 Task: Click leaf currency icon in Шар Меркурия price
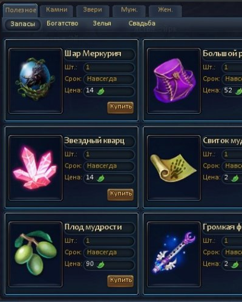[x=100, y=91]
